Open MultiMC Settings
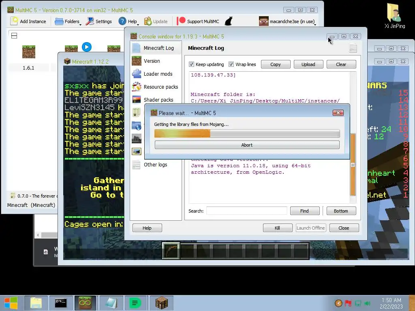The height and width of the screenshot is (311, 415). [99, 21]
